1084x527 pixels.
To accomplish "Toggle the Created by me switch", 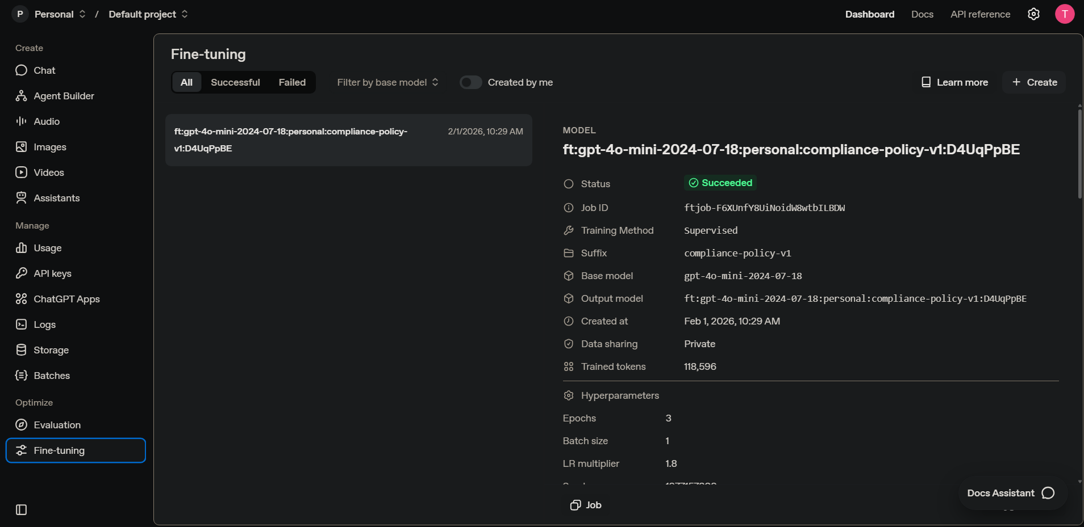I will point(470,82).
